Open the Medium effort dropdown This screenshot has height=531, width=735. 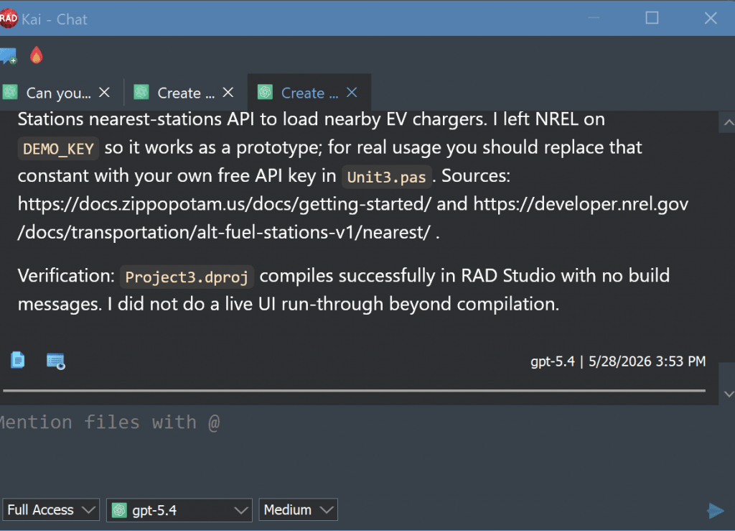298,510
